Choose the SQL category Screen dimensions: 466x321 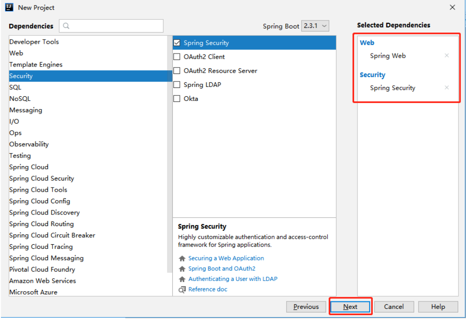[x=88, y=87]
